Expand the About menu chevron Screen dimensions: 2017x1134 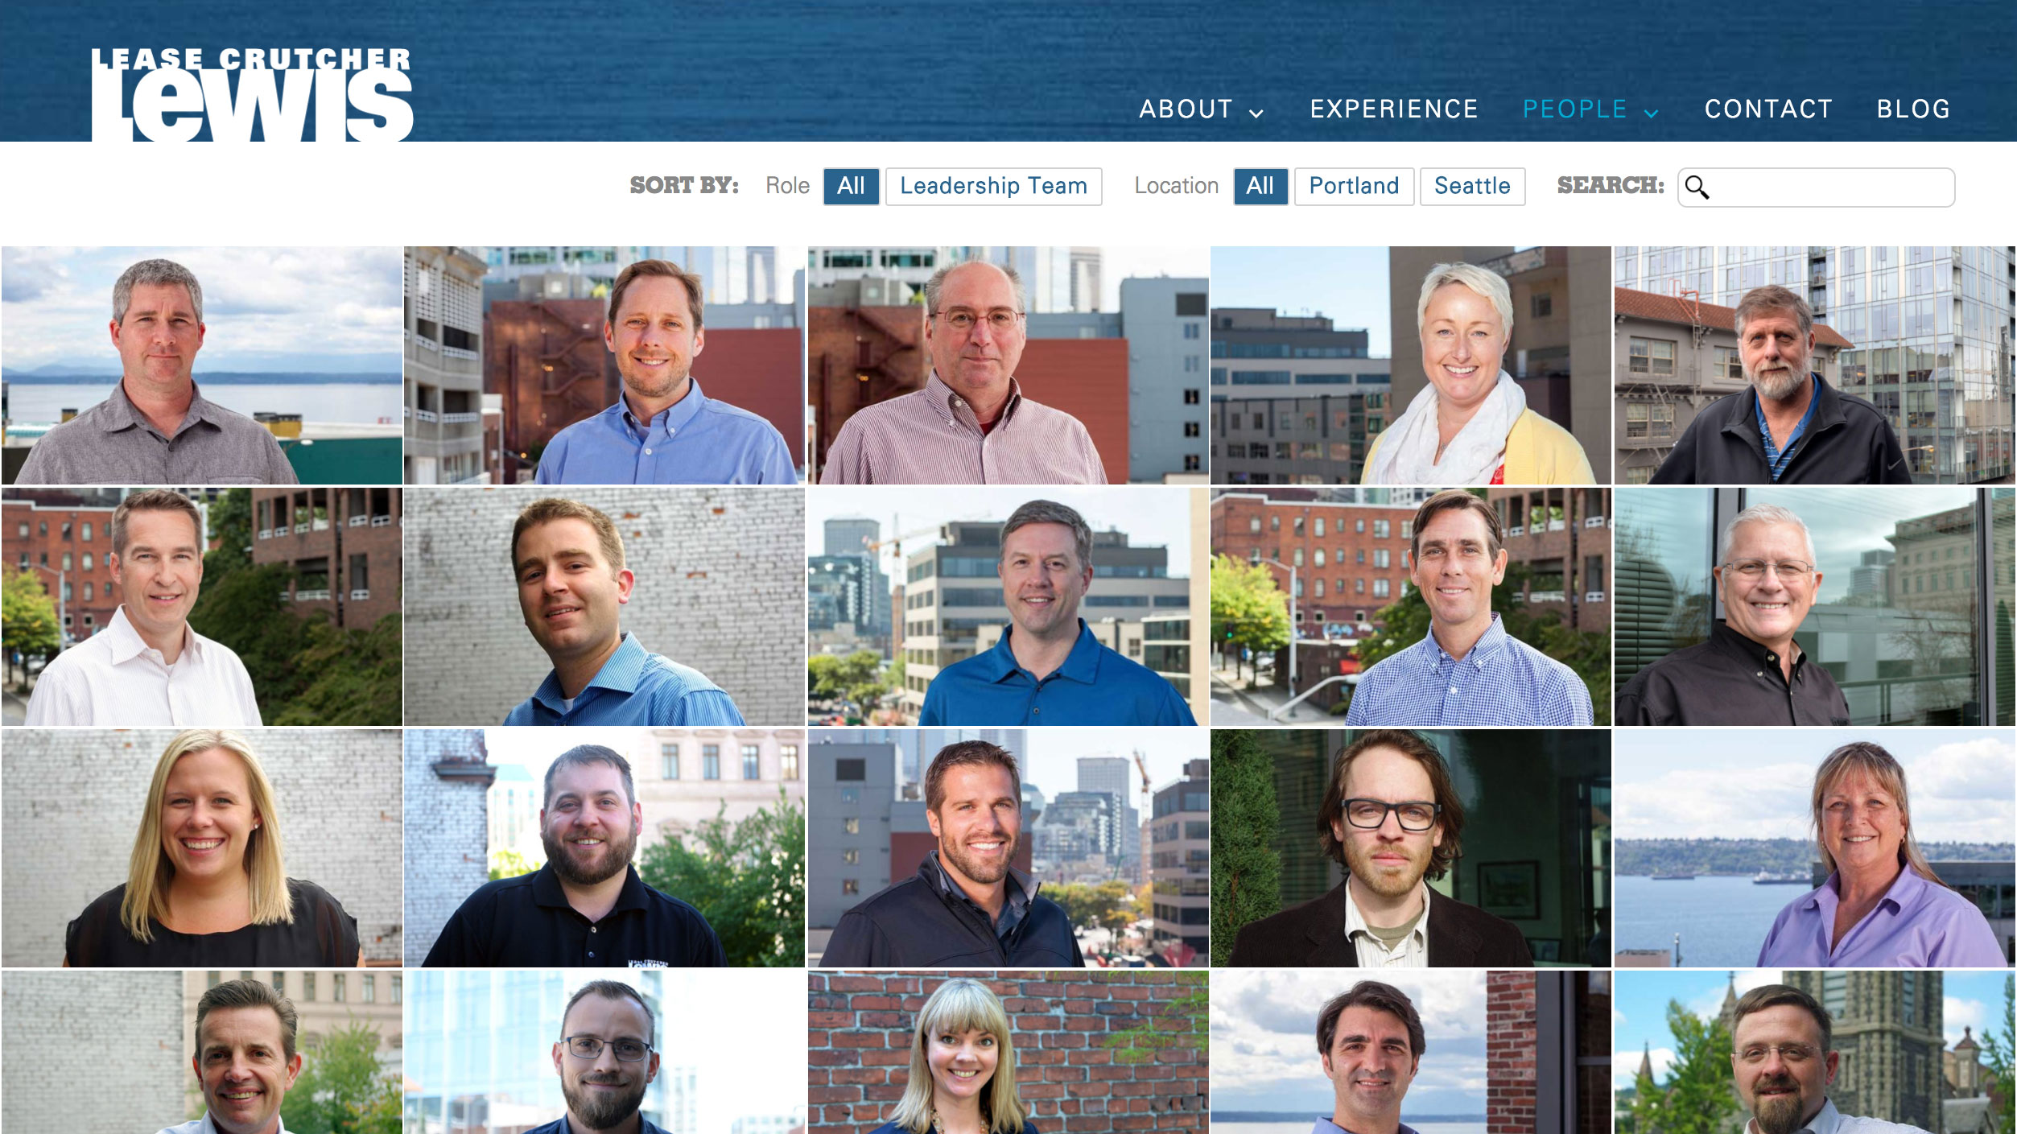coord(1256,113)
